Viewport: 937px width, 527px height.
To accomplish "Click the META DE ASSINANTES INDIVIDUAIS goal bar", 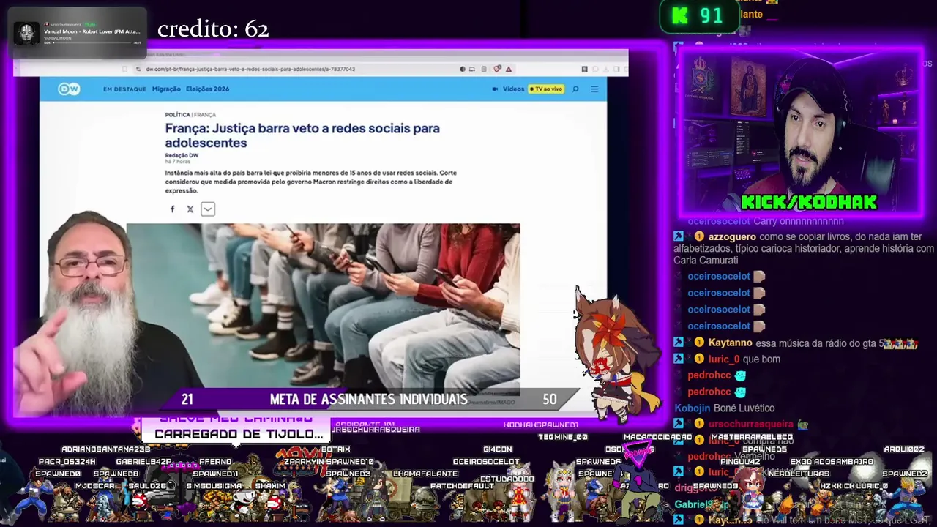I will tap(368, 400).
